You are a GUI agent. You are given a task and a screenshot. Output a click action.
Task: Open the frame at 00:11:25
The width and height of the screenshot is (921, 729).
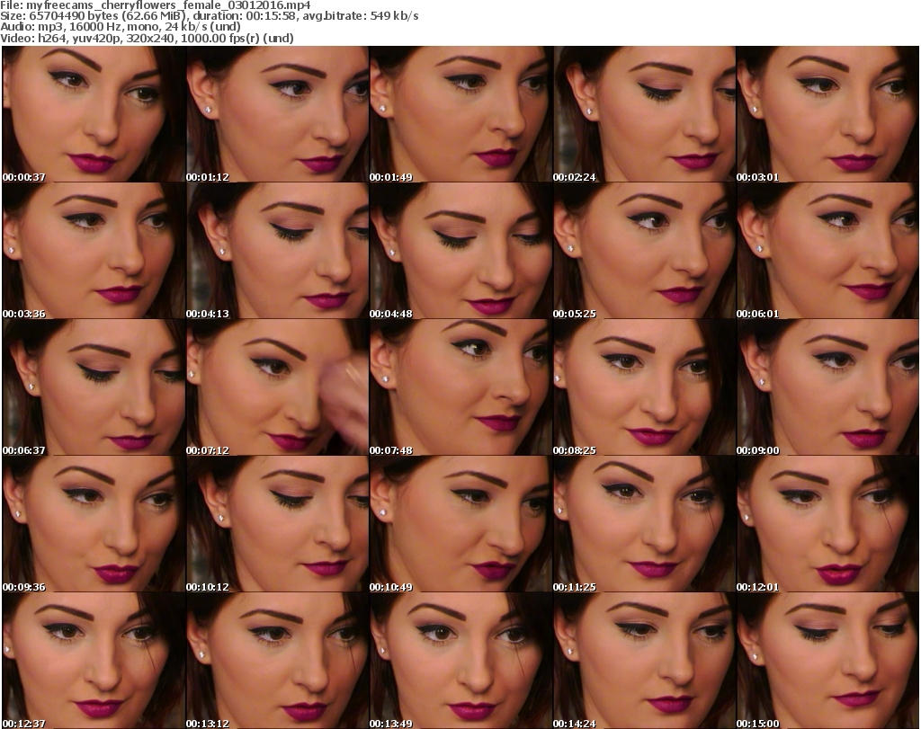click(644, 524)
